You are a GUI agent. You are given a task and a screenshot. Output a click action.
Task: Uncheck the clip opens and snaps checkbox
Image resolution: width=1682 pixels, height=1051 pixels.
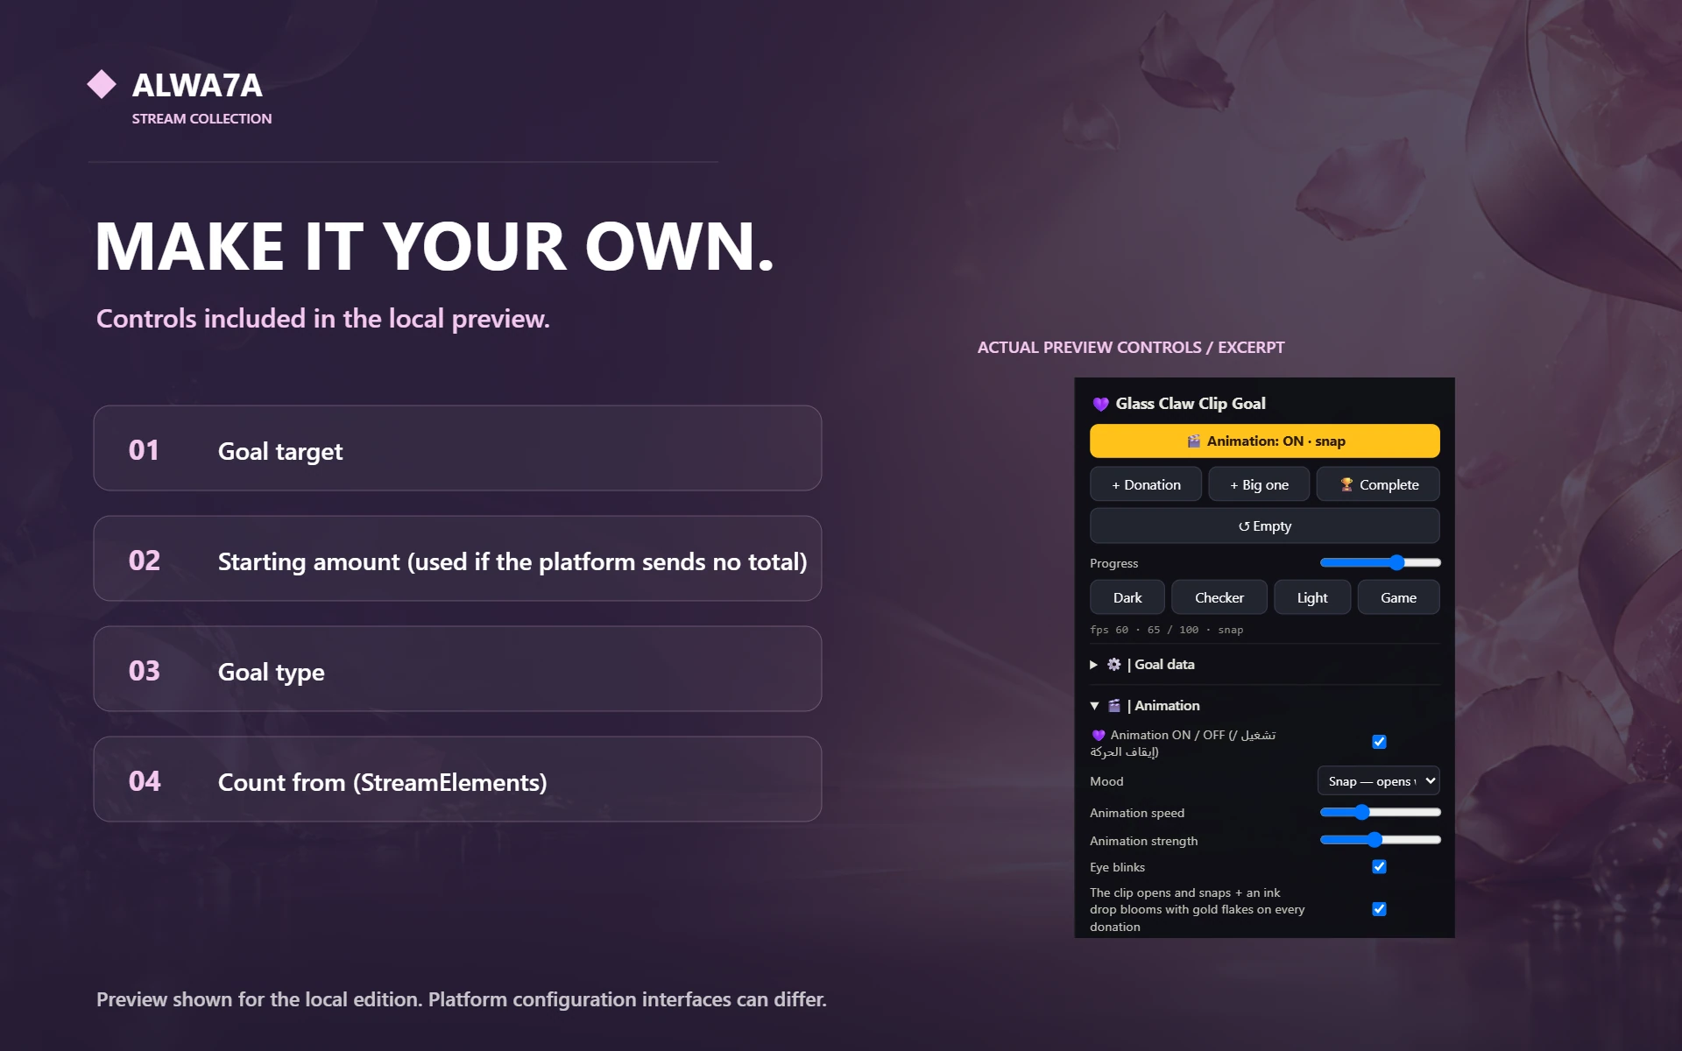[x=1379, y=909]
